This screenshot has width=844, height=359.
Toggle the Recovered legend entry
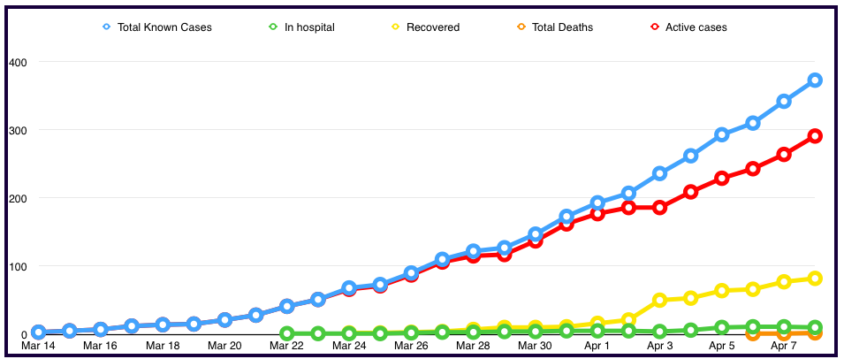[x=432, y=27]
